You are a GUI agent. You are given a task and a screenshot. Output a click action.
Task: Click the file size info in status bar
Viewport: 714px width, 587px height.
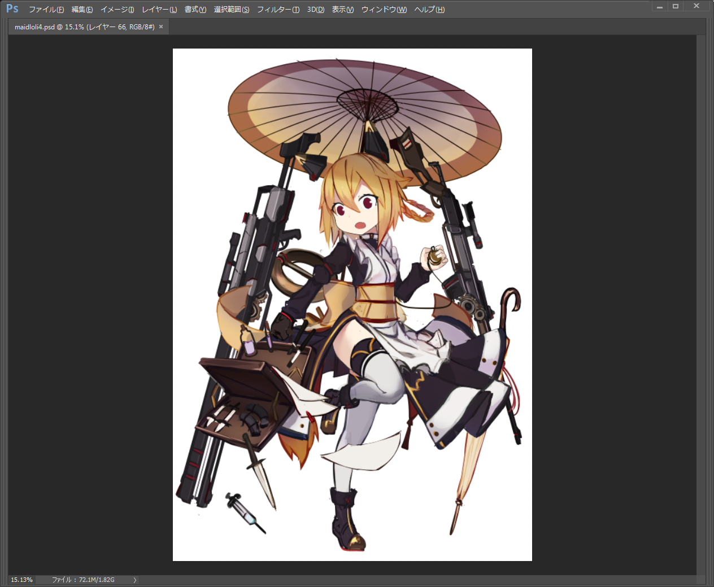click(x=83, y=580)
